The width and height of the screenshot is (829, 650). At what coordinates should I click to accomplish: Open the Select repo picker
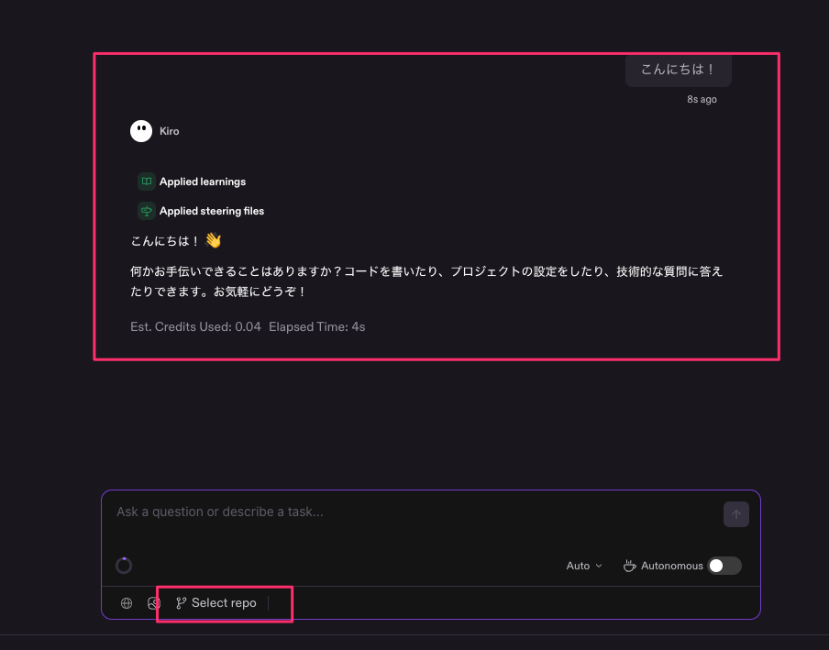[x=216, y=603]
